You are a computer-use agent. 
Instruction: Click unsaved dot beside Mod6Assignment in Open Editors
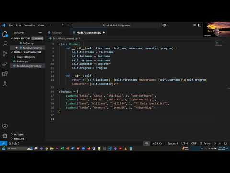tap(16, 48)
